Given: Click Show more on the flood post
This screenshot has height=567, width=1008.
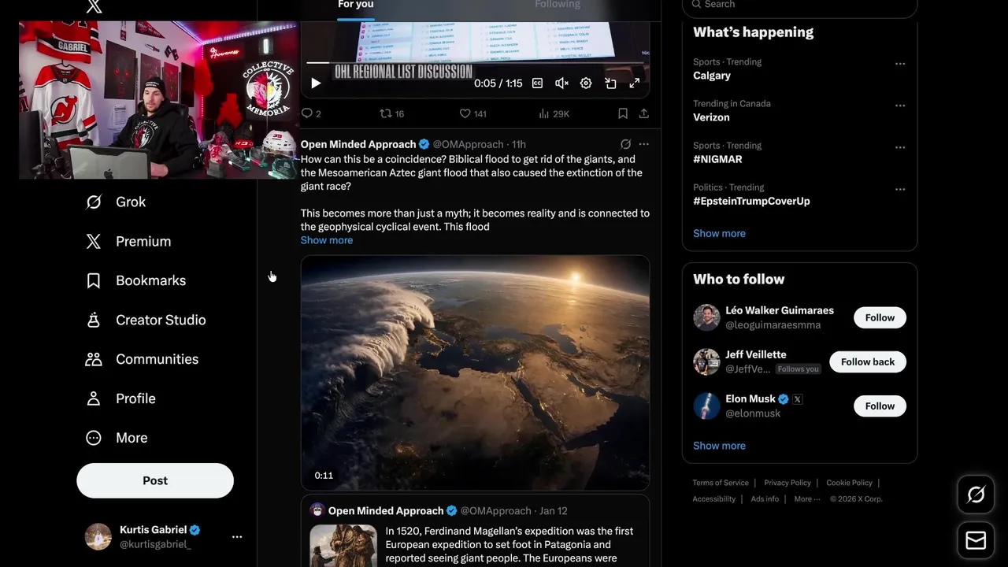Looking at the screenshot, I should (x=327, y=240).
